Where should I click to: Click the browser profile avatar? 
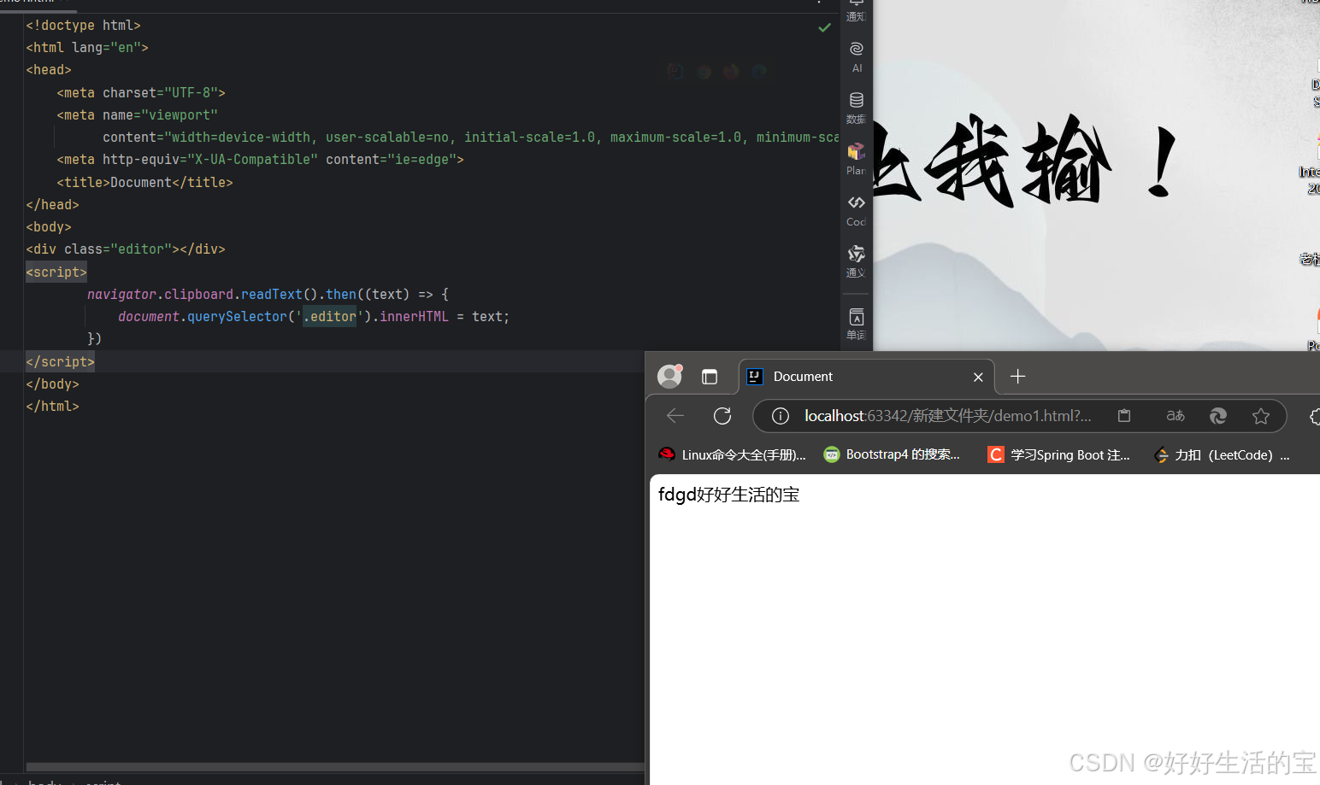pos(669,377)
